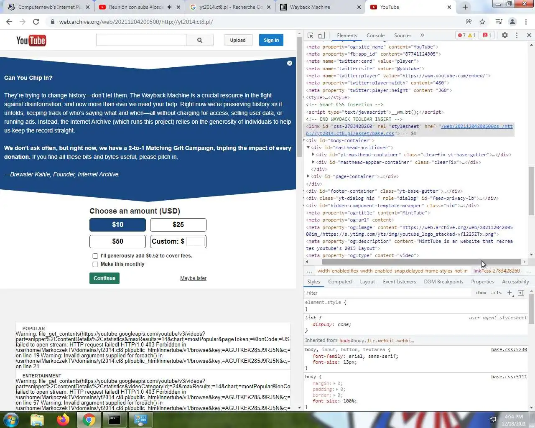The width and height of the screenshot is (535, 428).
Task: Switch to the DevTools Sources tab
Action: 403,36
